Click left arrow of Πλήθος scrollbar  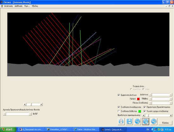(x=151, y=99)
